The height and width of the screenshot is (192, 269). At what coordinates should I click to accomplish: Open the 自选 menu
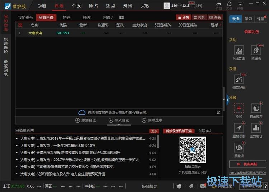click(59, 6)
